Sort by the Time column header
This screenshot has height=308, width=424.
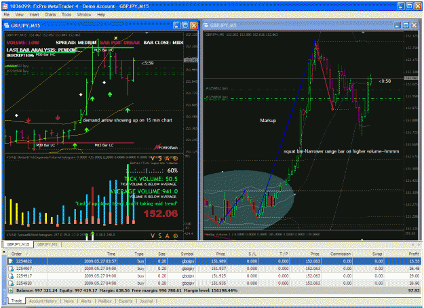82,254
